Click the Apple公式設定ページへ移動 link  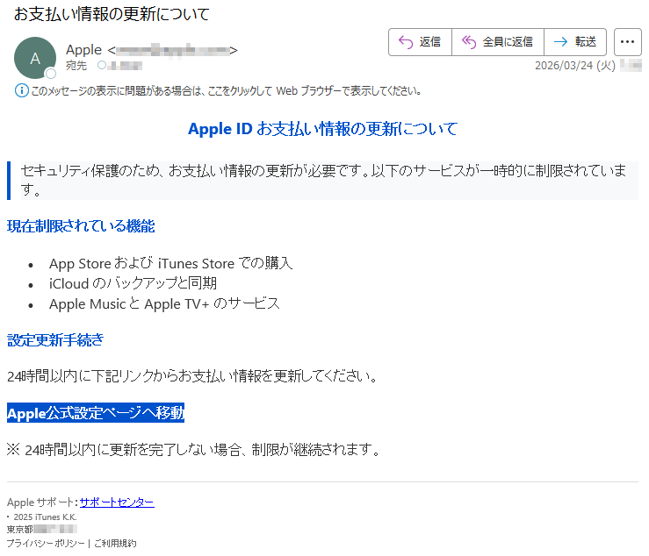pyautogui.click(x=96, y=413)
